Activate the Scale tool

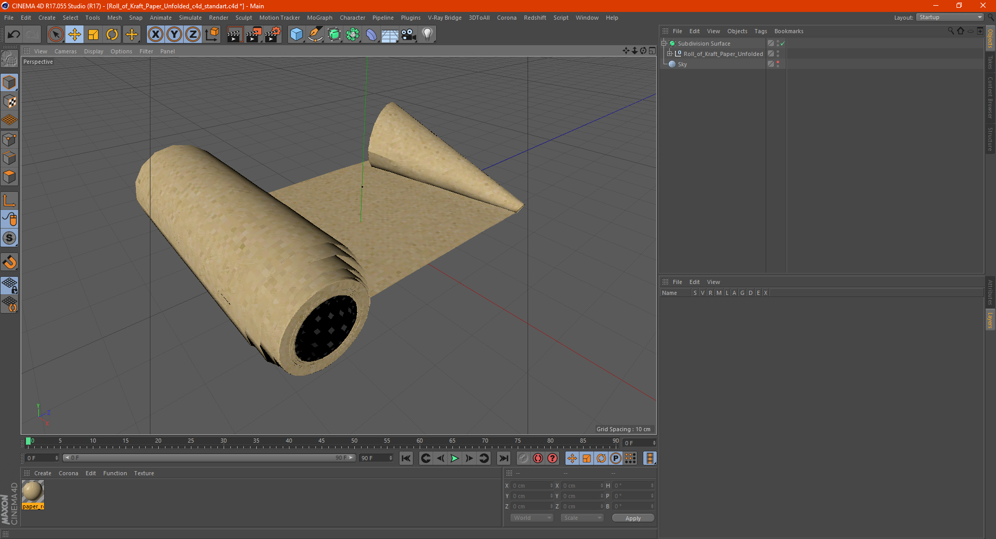point(93,35)
